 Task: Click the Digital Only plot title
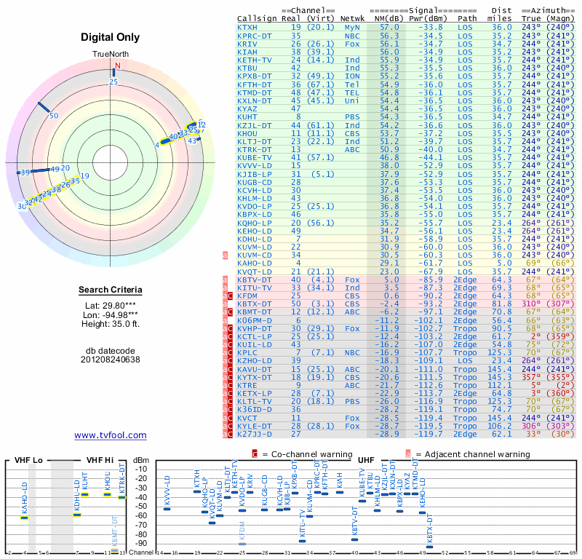[111, 37]
